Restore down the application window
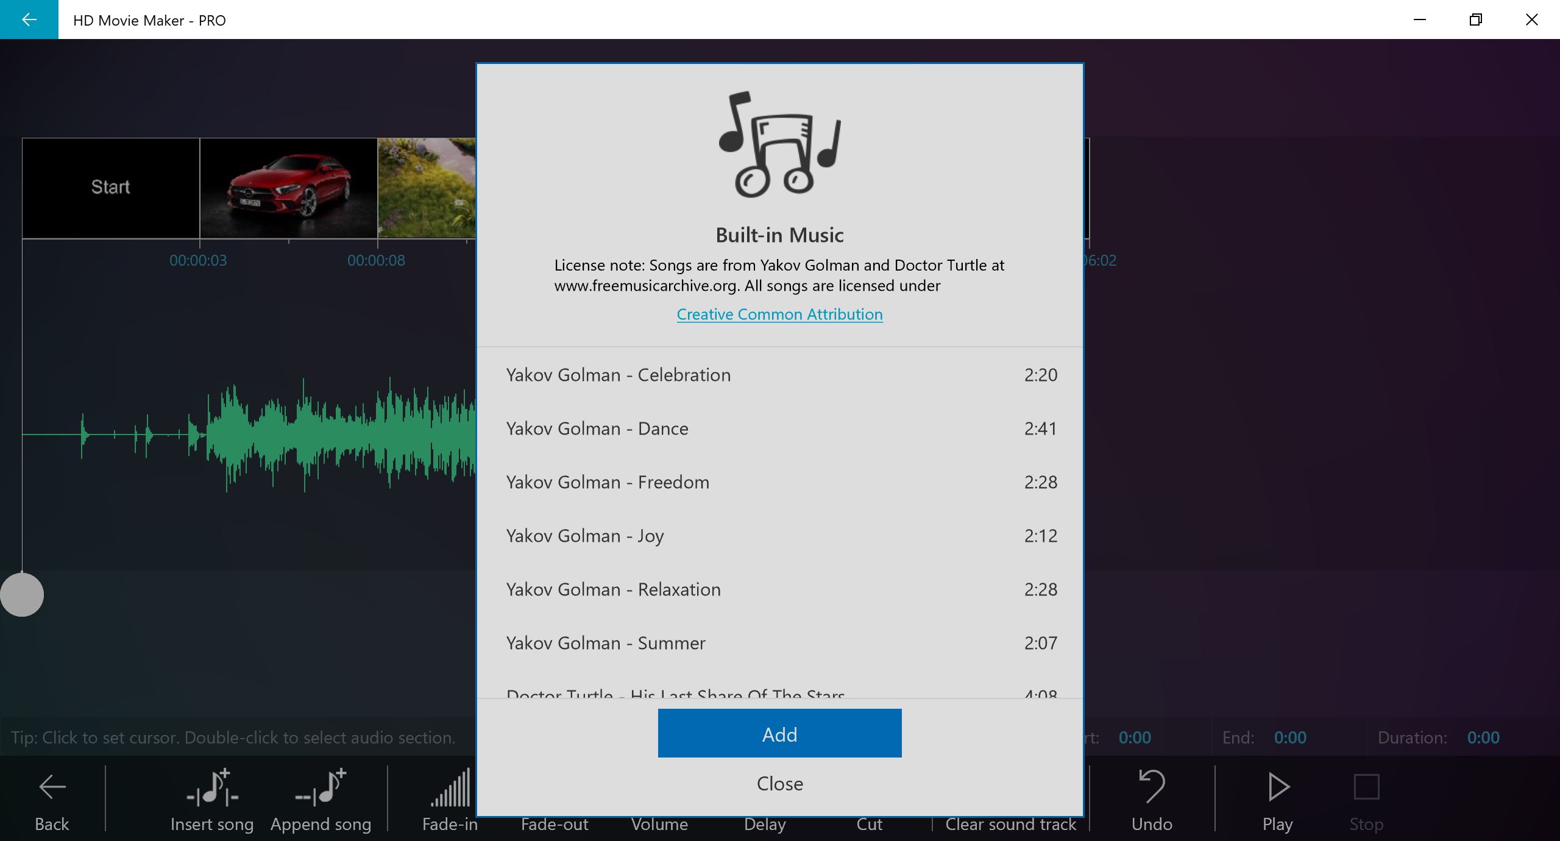The height and width of the screenshot is (841, 1560). click(x=1476, y=20)
